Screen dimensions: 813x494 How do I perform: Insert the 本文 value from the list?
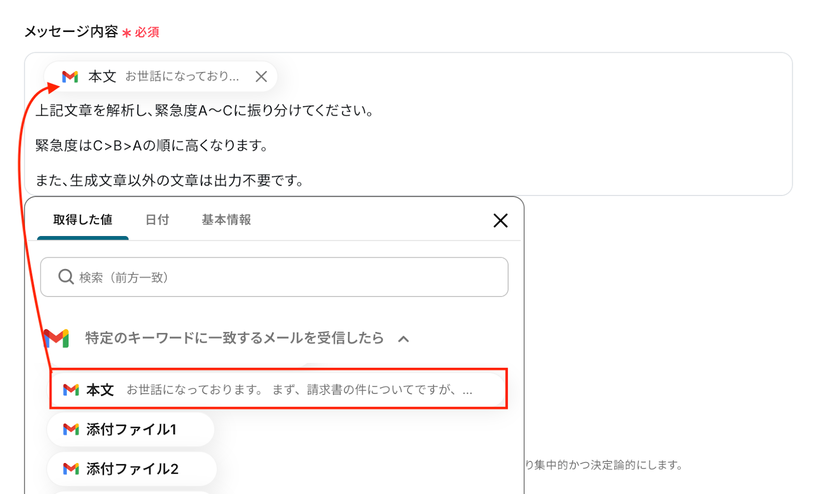(278, 389)
